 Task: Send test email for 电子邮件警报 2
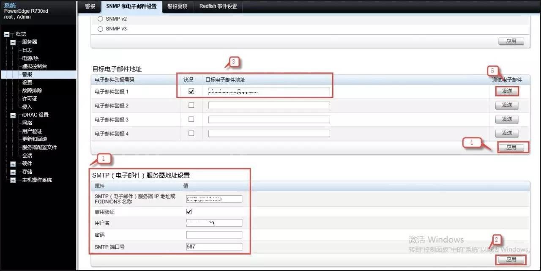point(507,105)
